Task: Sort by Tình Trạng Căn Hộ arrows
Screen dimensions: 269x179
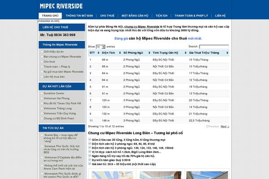Action: (x=186, y=53)
